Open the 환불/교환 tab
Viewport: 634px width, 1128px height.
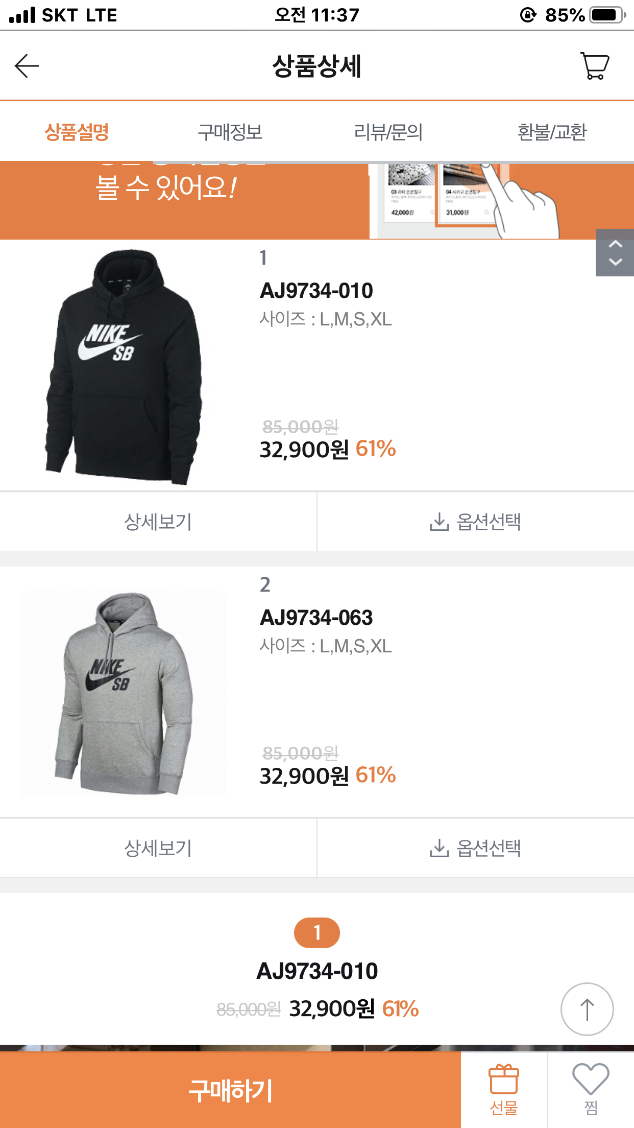tap(552, 132)
